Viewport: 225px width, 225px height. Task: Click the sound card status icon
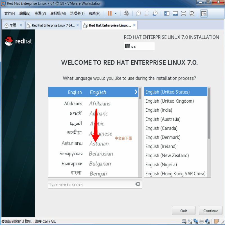208,221
